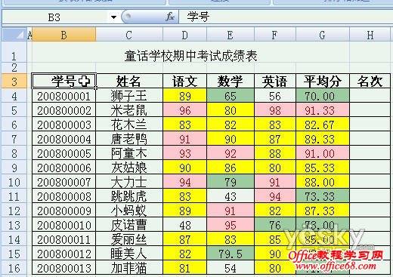Click the average score cell 82.67
Viewport: 393px width, 277px height.
pos(323,125)
